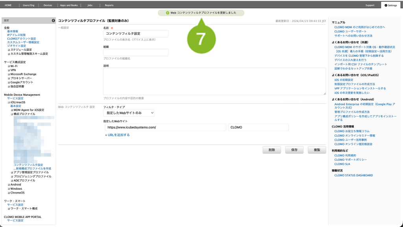Click the Settings gear icon tab
The image size is (403, 227).
[386, 5]
